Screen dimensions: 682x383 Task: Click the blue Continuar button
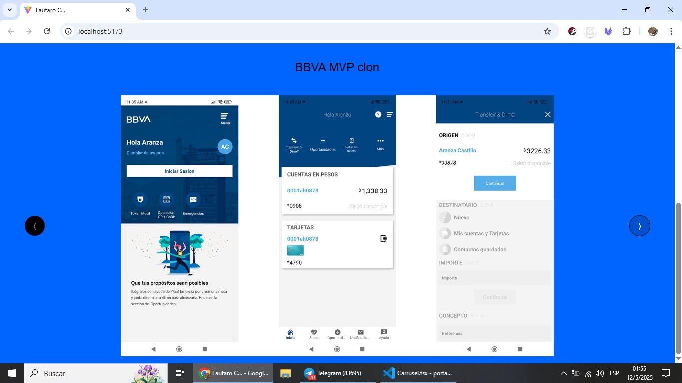point(495,183)
